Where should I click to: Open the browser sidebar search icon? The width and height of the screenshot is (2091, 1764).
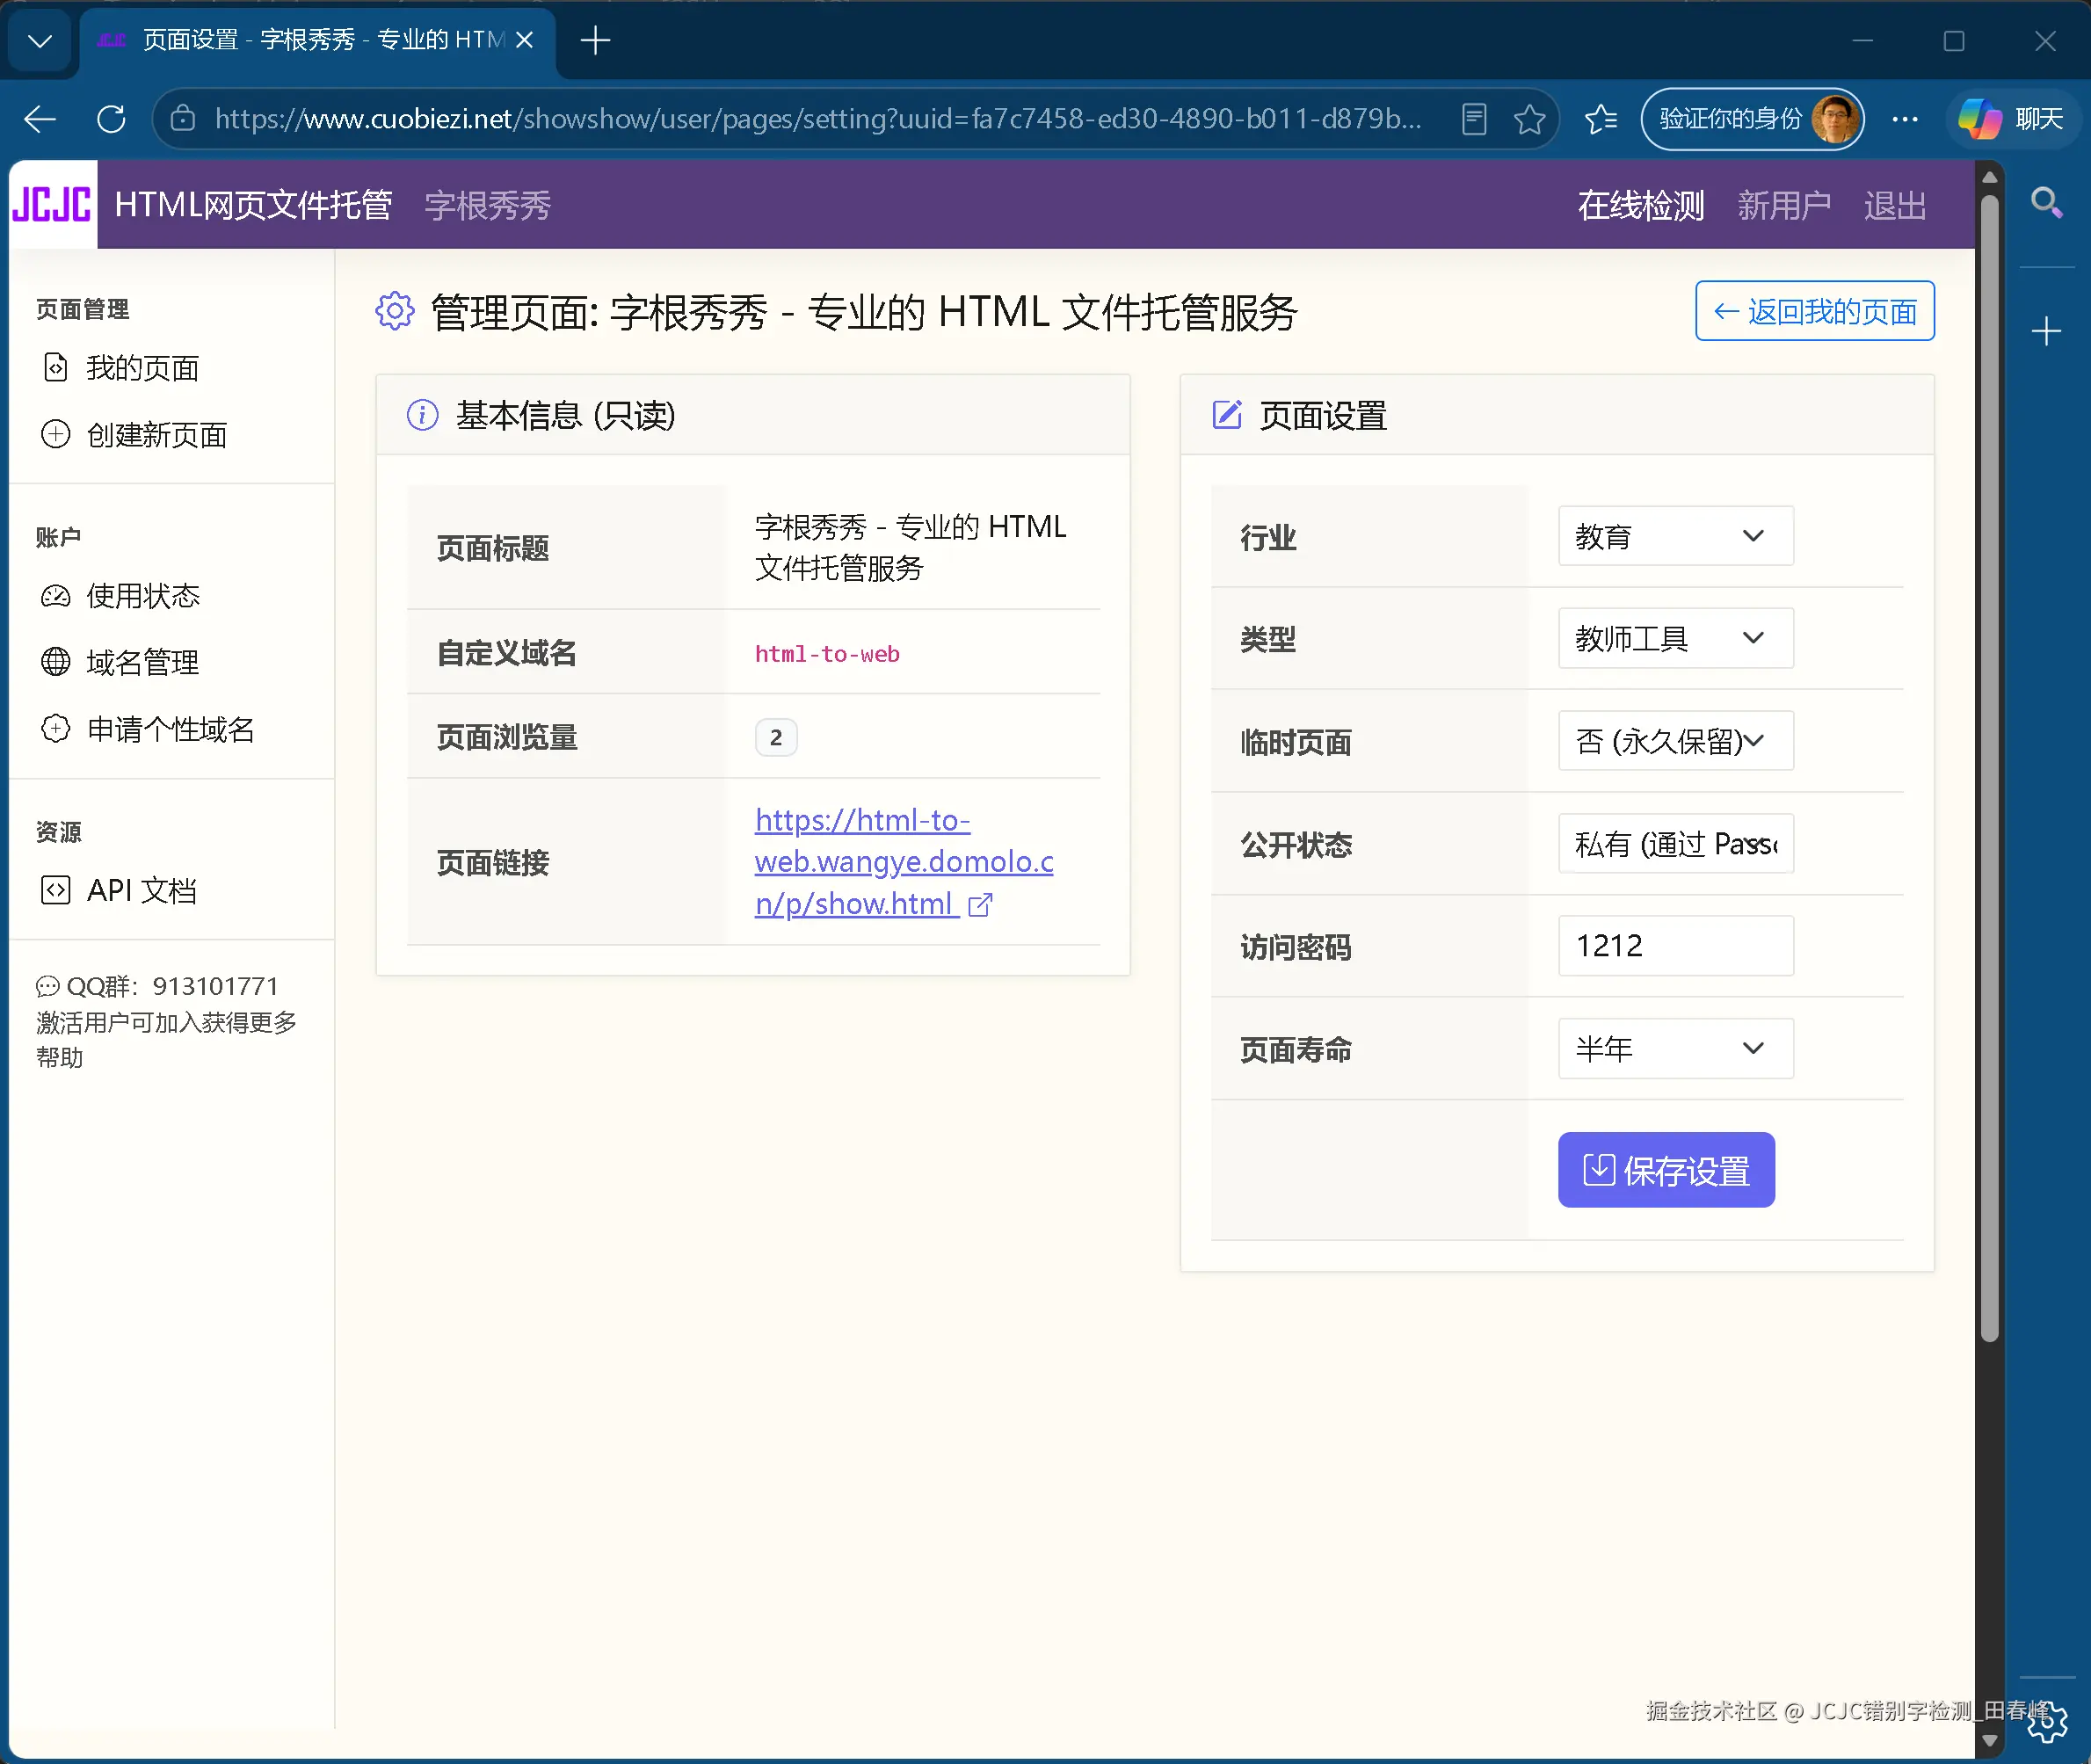click(2046, 203)
